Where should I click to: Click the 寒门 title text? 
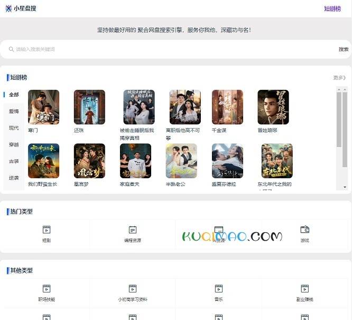pyautogui.click(x=33, y=130)
